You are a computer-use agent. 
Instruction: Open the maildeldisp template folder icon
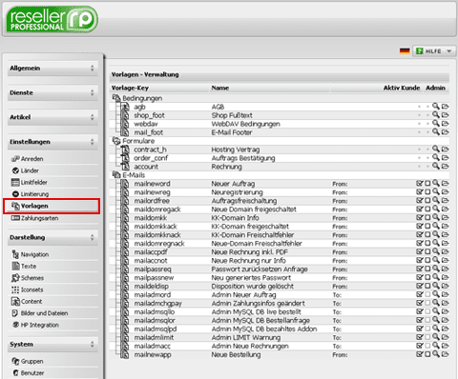pos(445,287)
